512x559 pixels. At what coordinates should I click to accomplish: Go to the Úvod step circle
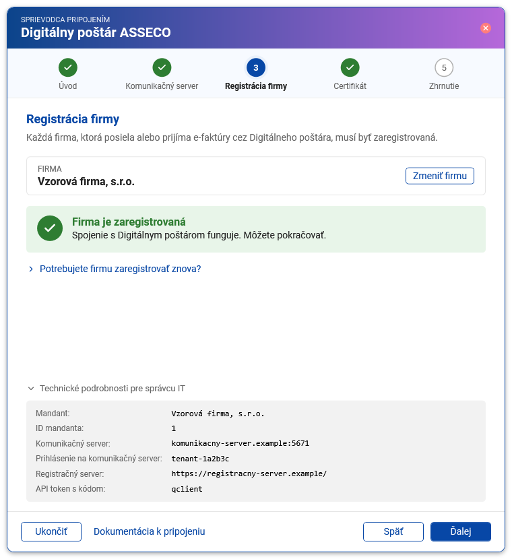(68, 67)
